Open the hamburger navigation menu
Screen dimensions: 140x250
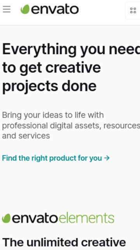coord(7,9)
